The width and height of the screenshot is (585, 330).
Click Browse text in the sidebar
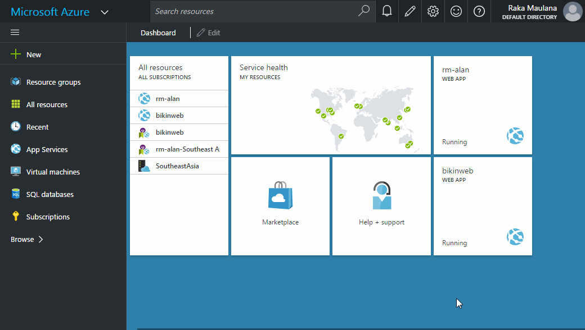pyautogui.click(x=22, y=239)
